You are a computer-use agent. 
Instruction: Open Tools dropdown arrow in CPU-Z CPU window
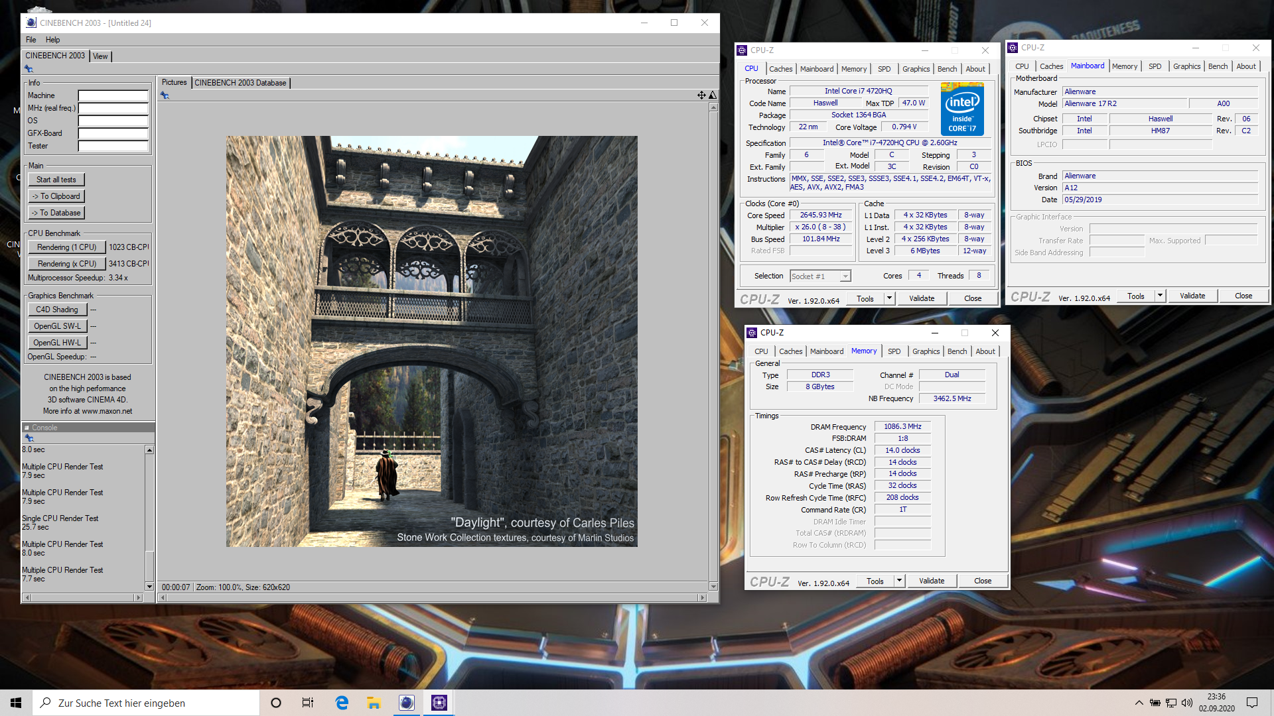pyautogui.click(x=889, y=298)
